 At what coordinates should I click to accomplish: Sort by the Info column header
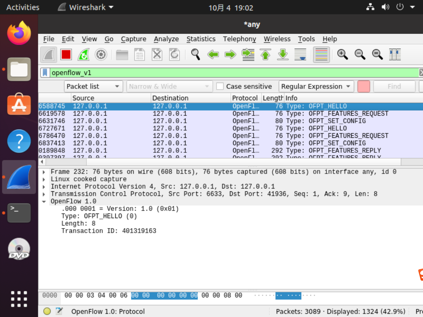(353, 98)
